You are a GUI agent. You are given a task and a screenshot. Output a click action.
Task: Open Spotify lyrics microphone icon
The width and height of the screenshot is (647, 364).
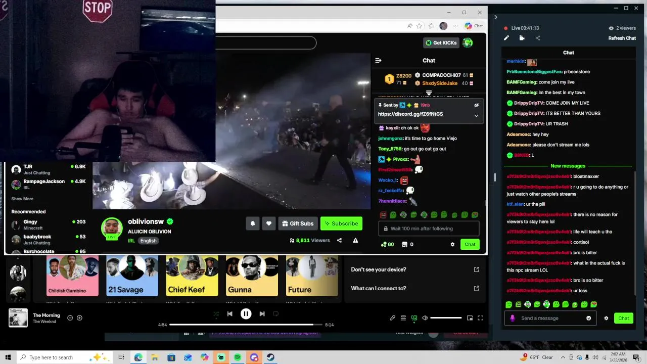coord(392,318)
